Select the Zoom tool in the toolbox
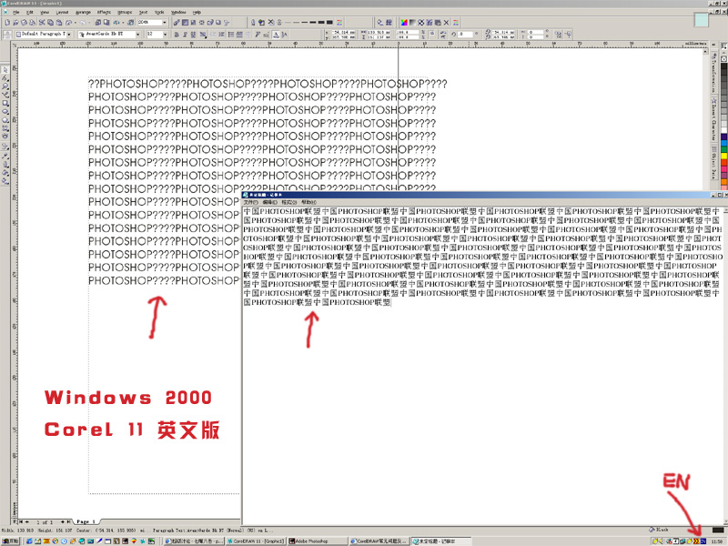Screen dimensions: 728x546 pos(5,86)
